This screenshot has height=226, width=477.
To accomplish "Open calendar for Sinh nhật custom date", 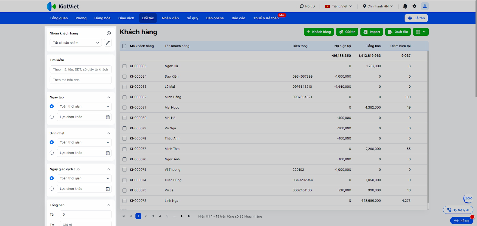I will (x=108, y=153).
